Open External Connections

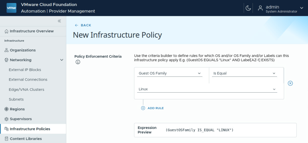point(28,80)
